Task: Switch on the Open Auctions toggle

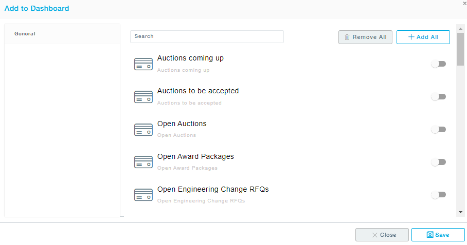Action: 438,130
